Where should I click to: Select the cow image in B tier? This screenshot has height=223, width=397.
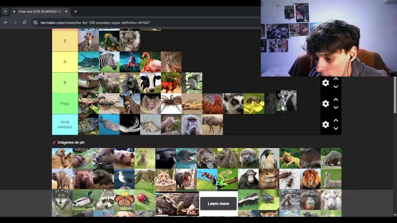pyautogui.click(x=150, y=83)
